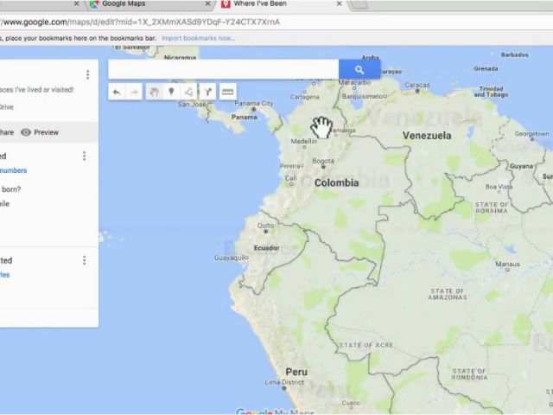The height and width of the screenshot is (415, 553).
Task: Click the State of Roraima label
Action: (x=492, y=207)
